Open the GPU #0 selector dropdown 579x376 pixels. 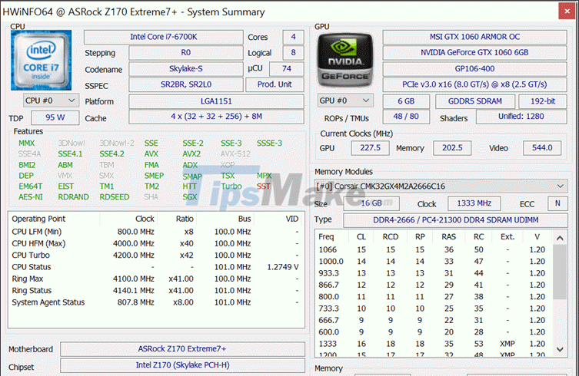click(x=345, y=101)
